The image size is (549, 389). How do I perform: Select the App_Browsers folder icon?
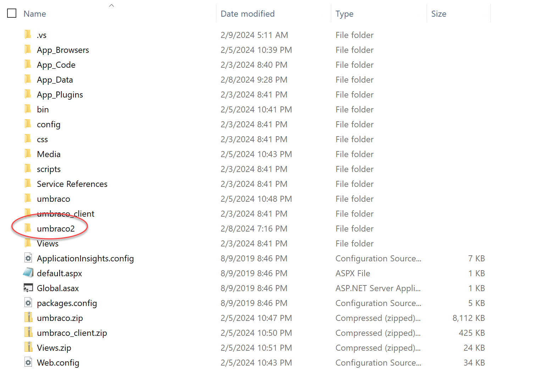[x=28, y=49]
